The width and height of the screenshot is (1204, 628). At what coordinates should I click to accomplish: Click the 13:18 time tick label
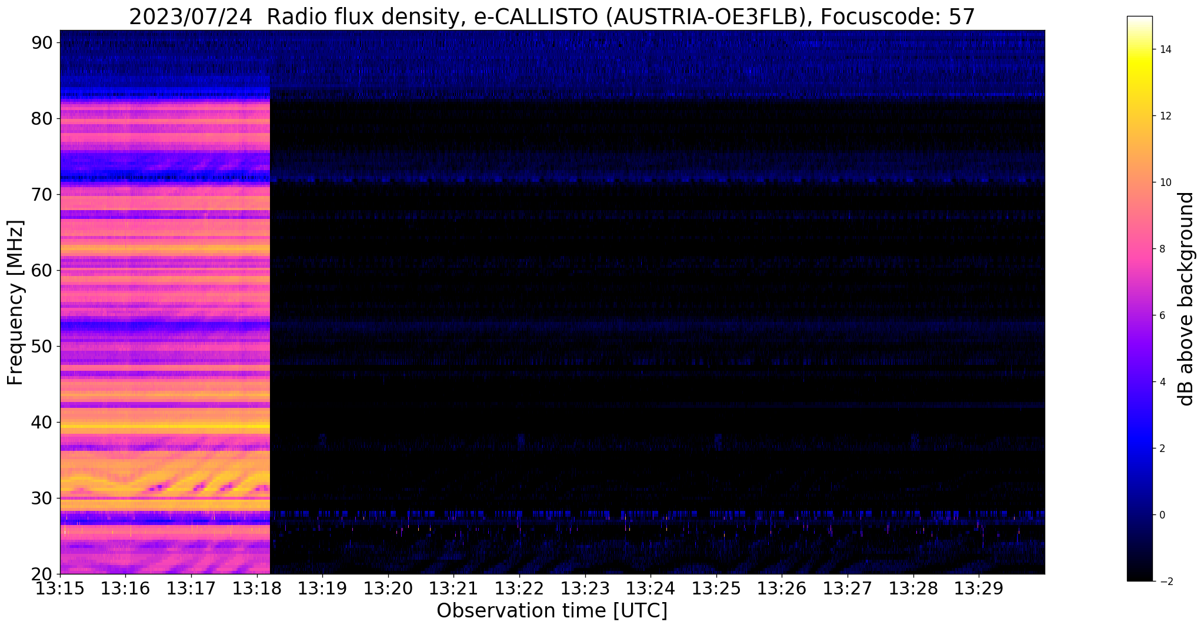click(x=256, y=589)
